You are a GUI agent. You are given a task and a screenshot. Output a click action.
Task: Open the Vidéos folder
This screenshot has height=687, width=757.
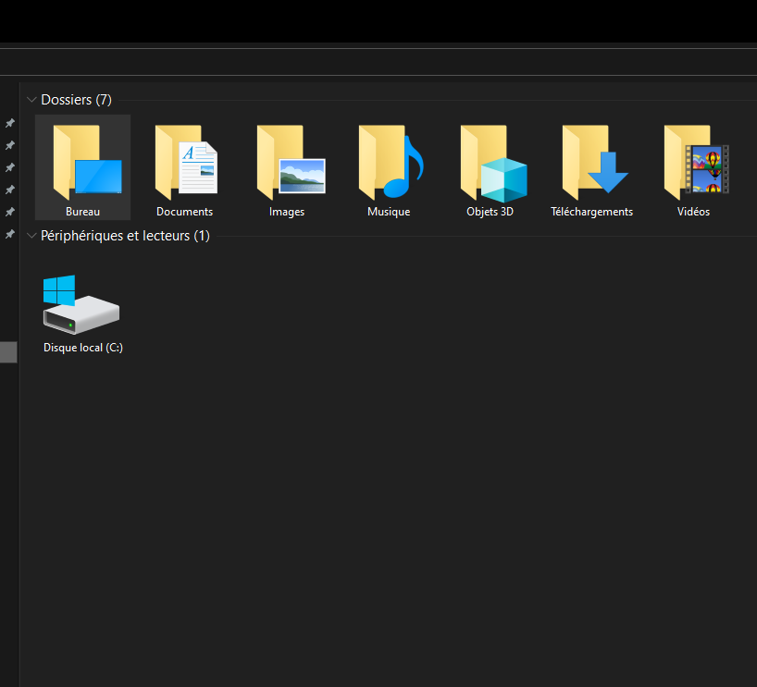[x=694, y=167]
